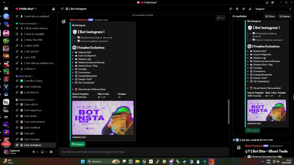This screenshot has height=165, width=294.
Task: Open metro-2033 channel
Action: (35, 45)
